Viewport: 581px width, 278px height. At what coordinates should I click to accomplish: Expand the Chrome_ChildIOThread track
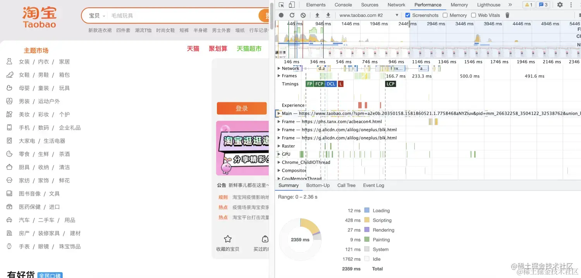coord(279,162)
